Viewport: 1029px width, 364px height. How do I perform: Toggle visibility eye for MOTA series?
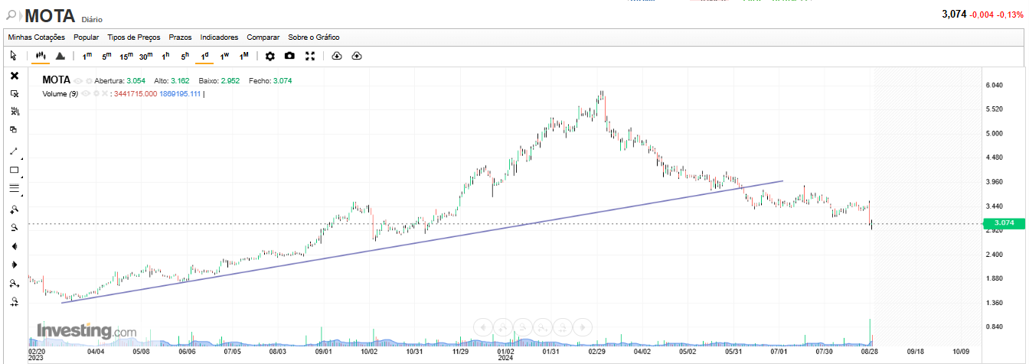pos(79,80)
